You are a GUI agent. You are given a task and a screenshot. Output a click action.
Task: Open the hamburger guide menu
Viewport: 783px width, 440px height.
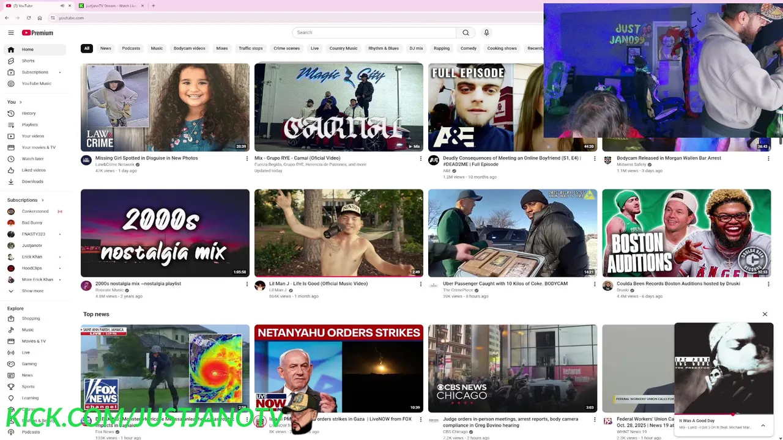point(11,33)
